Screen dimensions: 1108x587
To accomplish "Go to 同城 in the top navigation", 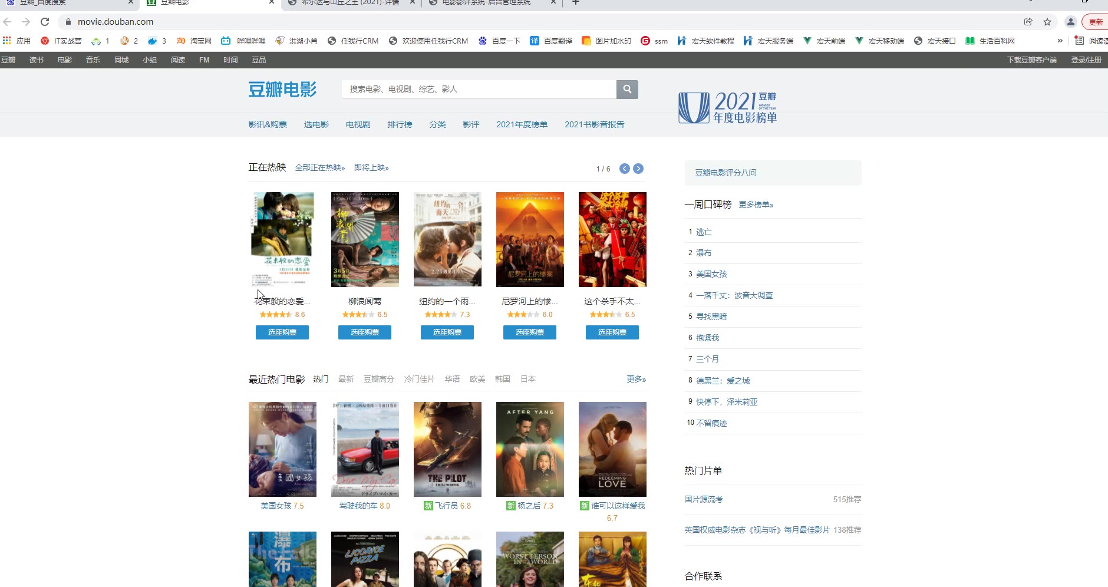I will [121, 60].
